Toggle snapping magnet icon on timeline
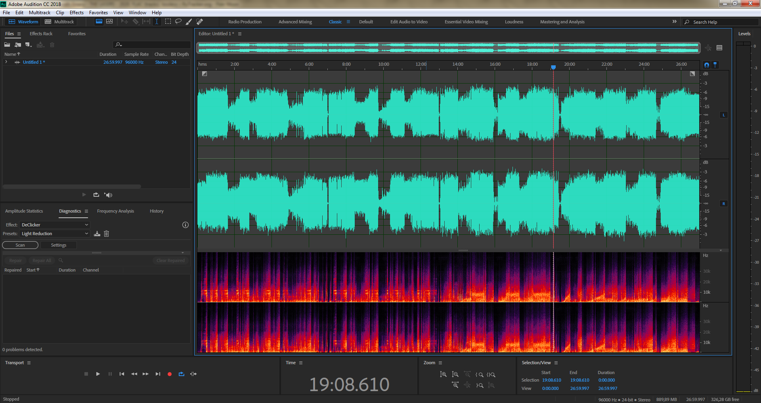 (707, 65)
